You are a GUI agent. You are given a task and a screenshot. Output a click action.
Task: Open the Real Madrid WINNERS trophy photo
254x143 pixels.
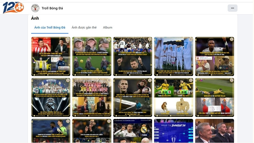click(51, 98)
